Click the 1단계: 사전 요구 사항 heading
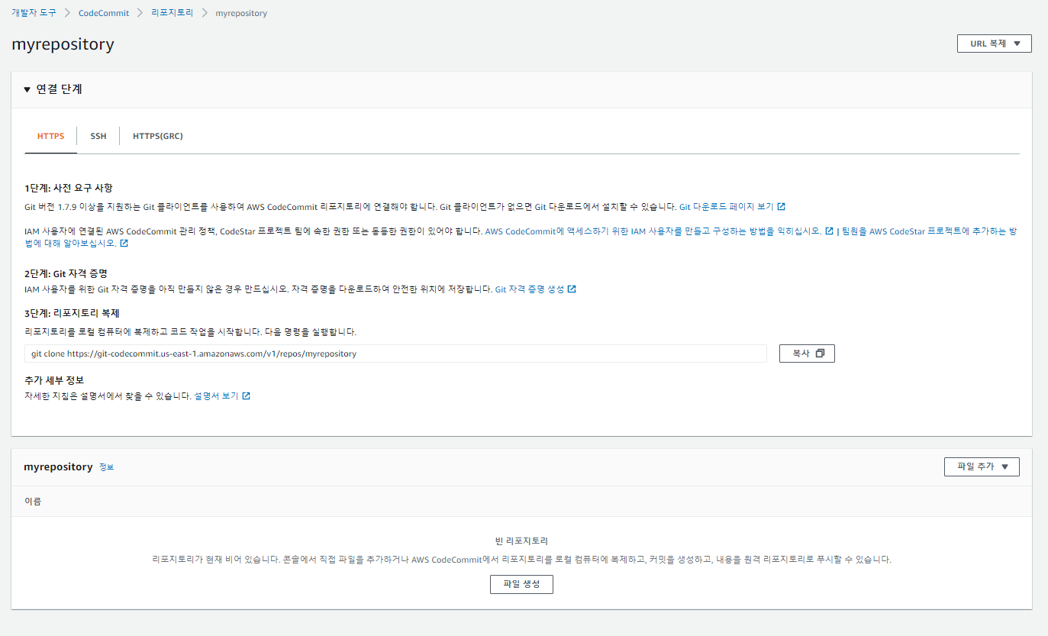Viewport: 1048px width, 636px height. pyautogui.click(x=69, y=189)
